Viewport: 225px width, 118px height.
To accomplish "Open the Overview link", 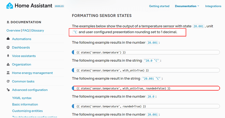I will coord(13,30).
